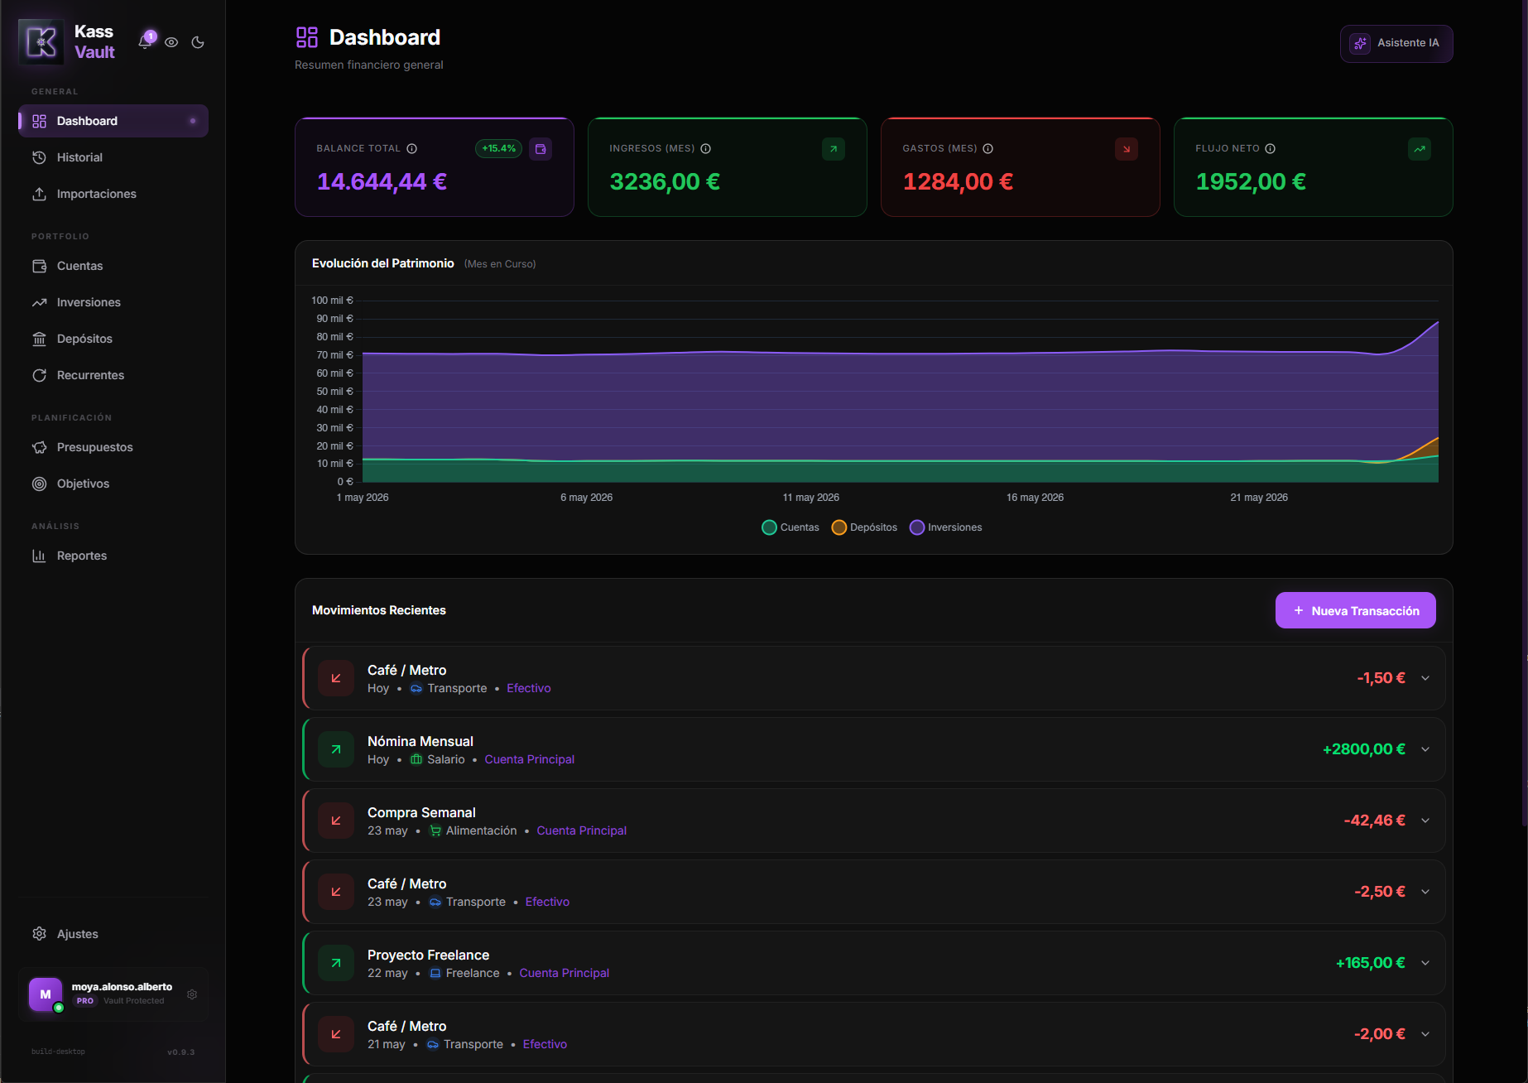The image size is (1528, 1083).
Task: Go to Presupuestos section
Action: (x=113, y=447)
